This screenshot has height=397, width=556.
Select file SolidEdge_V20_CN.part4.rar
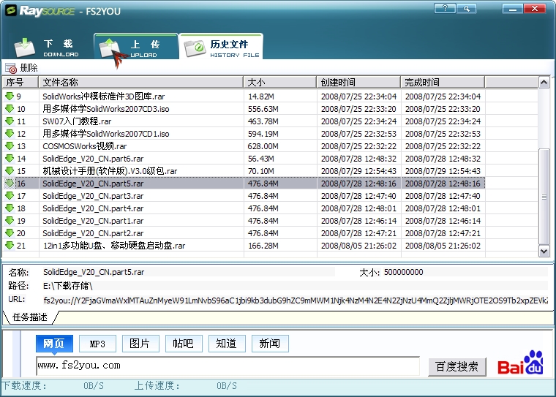(93, 208)
